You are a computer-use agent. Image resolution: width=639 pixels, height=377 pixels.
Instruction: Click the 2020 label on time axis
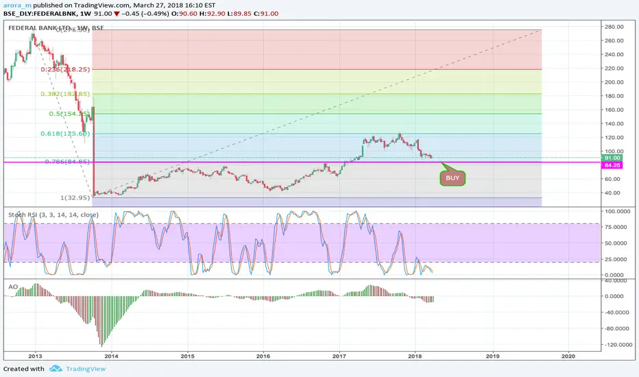pos(568,356)
